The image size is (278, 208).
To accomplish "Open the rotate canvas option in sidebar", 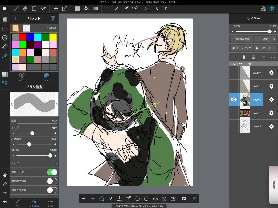I will (x=5, y=38).
